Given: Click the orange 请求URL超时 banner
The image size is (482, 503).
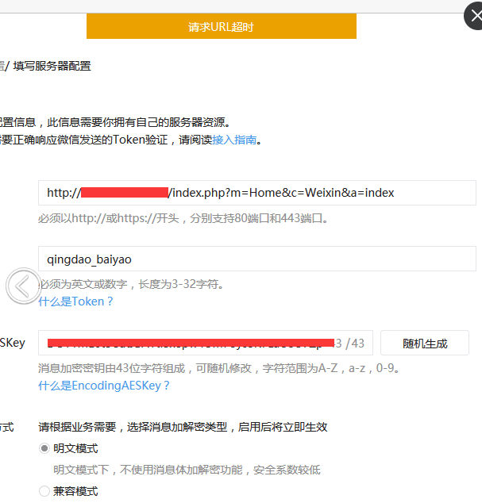Looking at the screenshot, I should tap(221, 27).
